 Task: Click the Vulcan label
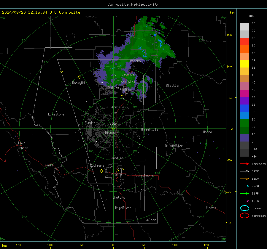[x=151, y=220]
